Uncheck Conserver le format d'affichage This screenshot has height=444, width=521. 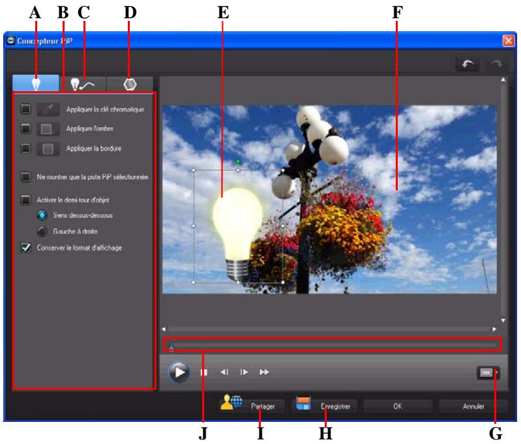25,248
